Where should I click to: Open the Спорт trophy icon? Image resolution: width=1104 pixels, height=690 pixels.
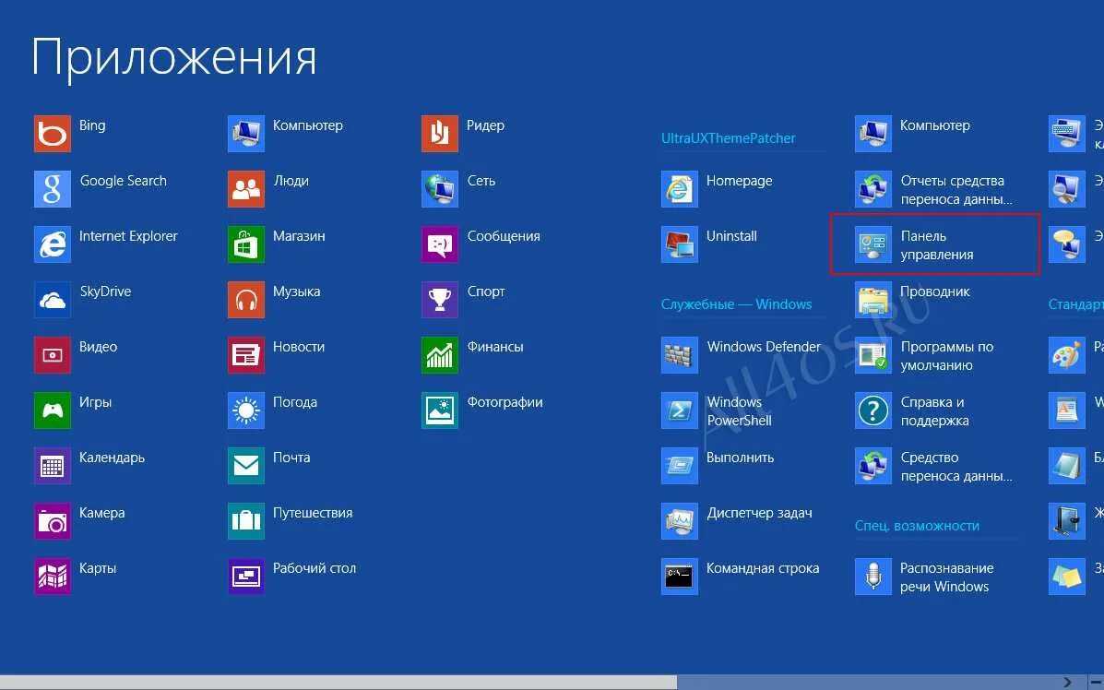[x=439, y=299]
